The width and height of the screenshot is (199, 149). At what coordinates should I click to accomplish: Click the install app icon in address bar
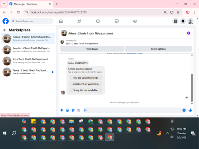[x=172, y=12]
